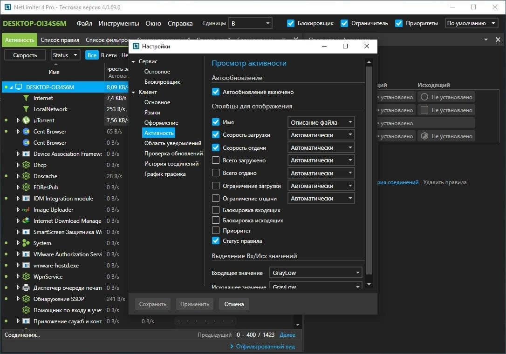Enable the Блокировка входящих checkbox
Screen dimensions: 506x354
point(216,210)
